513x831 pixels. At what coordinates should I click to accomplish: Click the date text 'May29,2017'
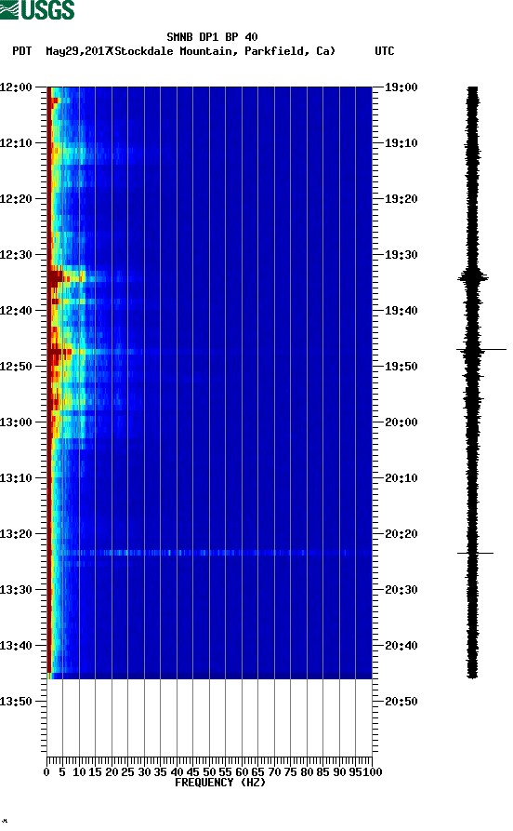(x=78, y=51)
